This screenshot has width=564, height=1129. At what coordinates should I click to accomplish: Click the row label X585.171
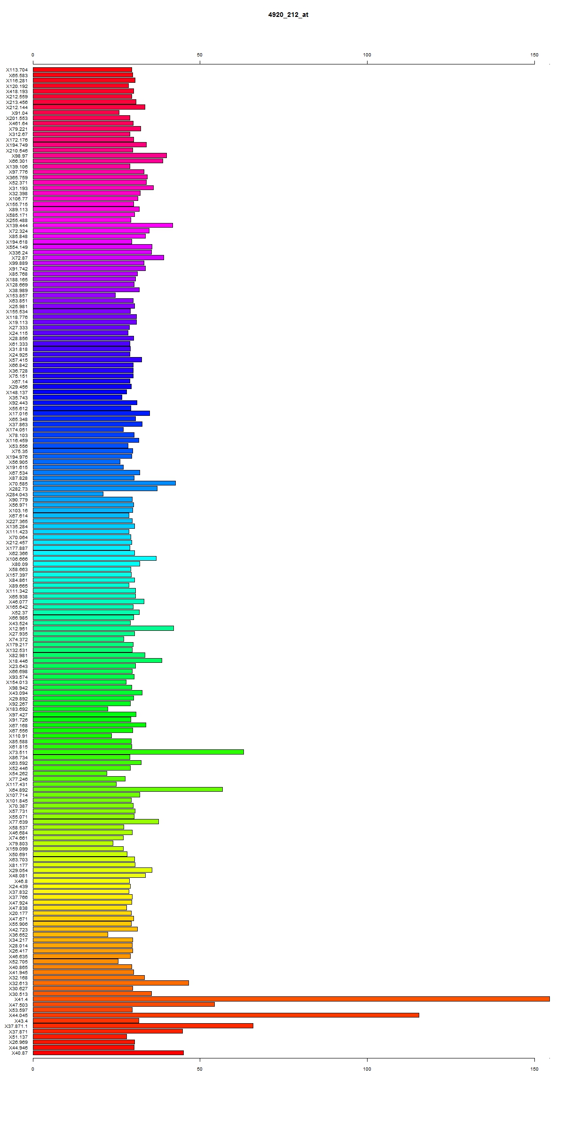tap(17, 215)
